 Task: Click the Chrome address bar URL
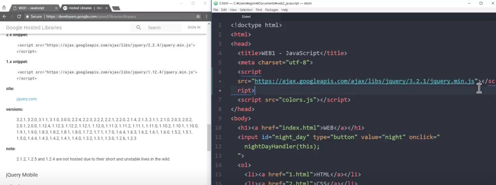(x=91, y=16)
